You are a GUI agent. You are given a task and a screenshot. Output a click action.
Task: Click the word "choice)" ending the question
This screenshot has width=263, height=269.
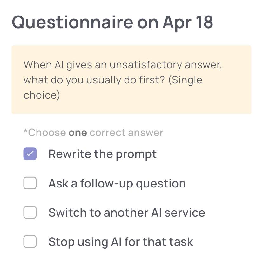[x=42, y=95]
